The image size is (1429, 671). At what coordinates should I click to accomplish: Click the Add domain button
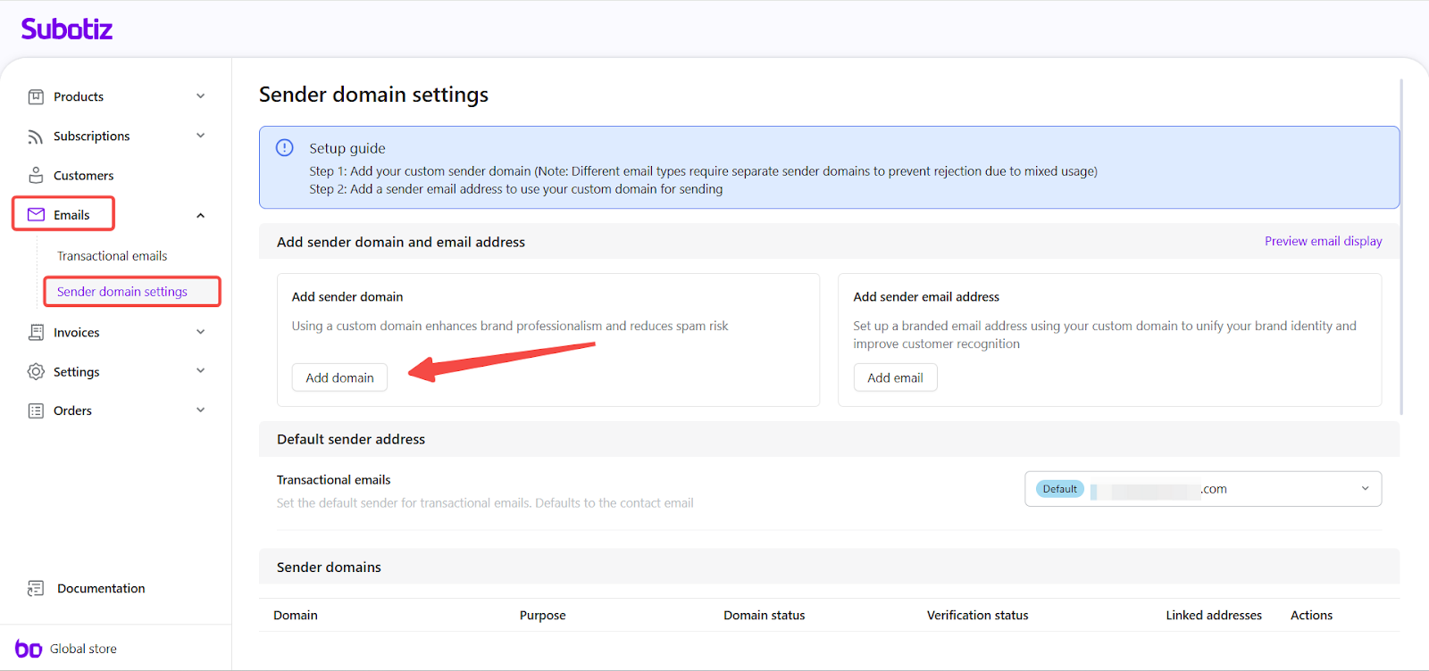(x=339, y=377)
